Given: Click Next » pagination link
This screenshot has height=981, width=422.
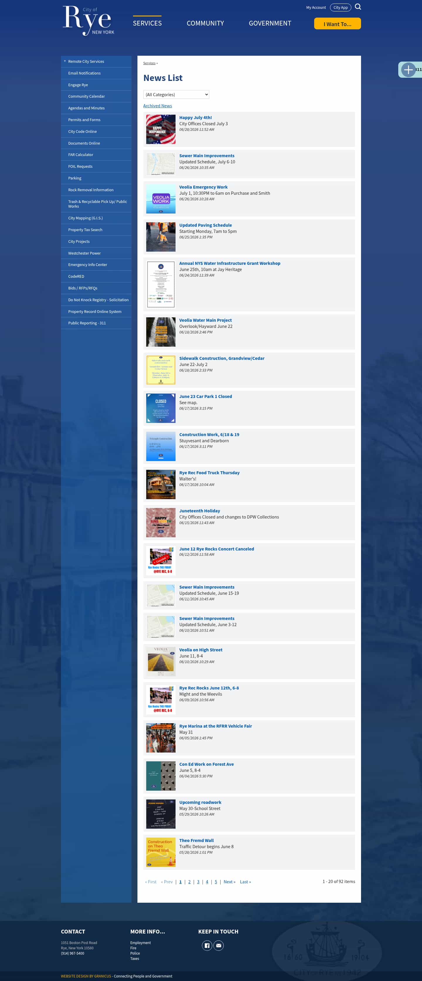Looking at the screenshot, I should [229, 882].
